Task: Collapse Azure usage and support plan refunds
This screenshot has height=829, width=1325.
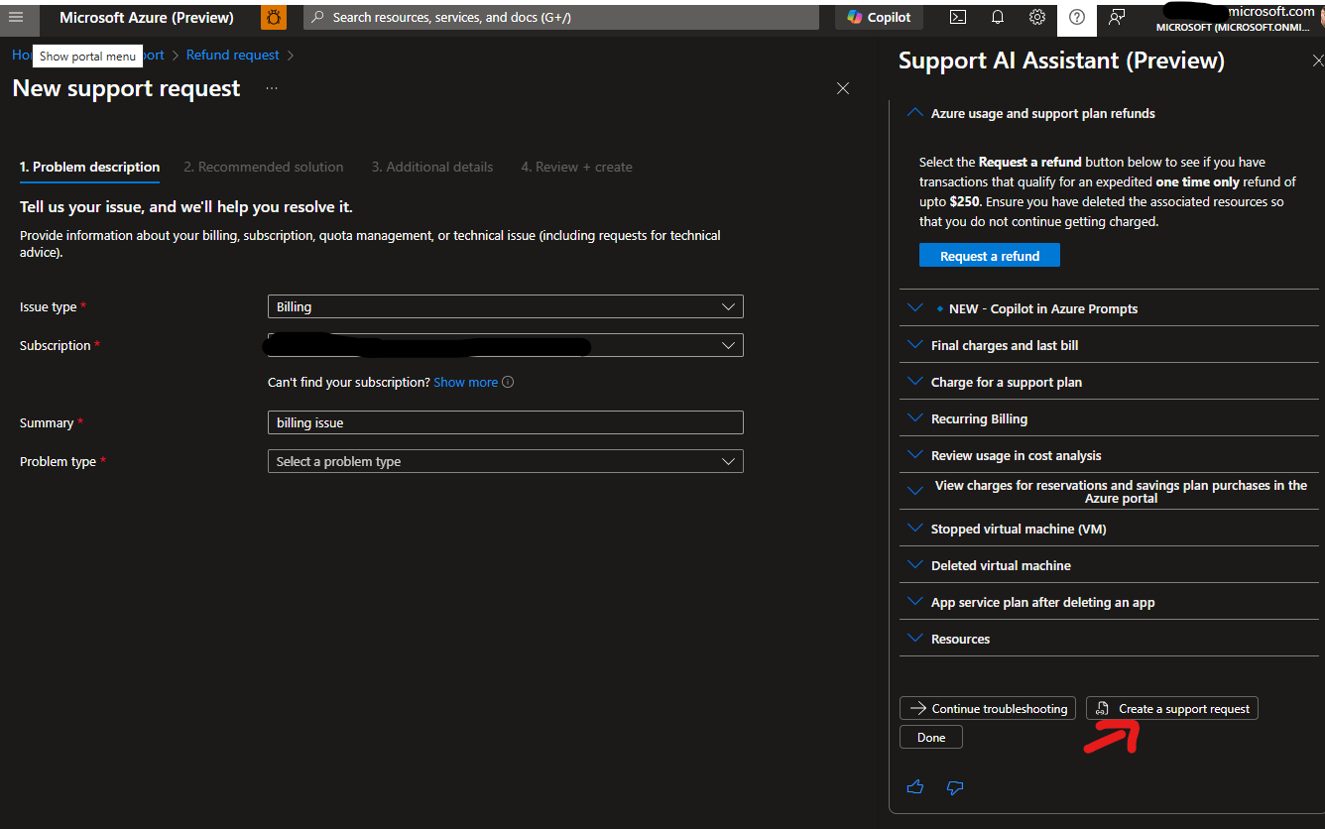Action: tap(1109, 113)
